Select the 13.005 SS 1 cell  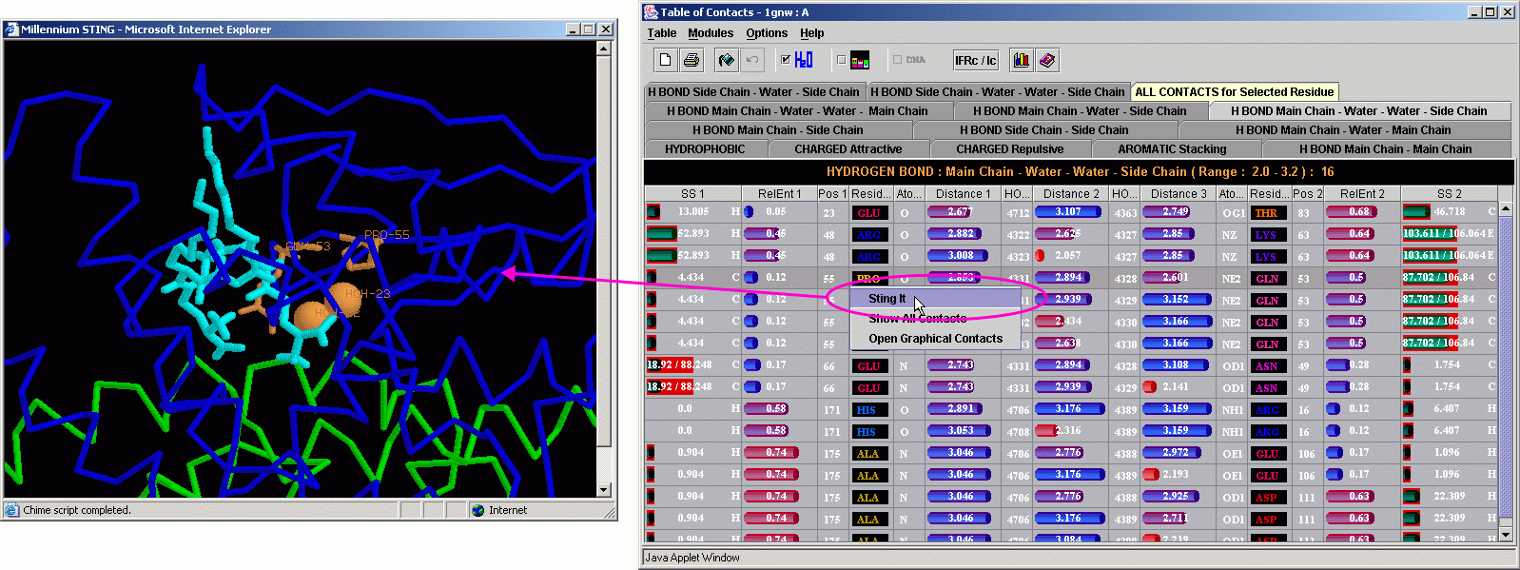click(x=693, y=212)
